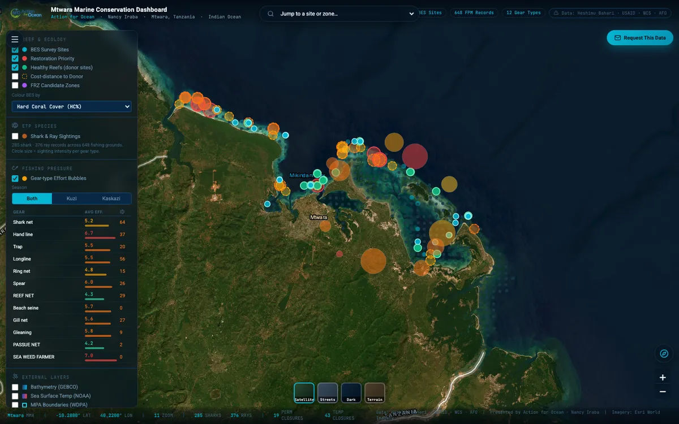Viewport: 679px width, 424px height.
Task: Select the Shark net gear row
Action: 71,223
